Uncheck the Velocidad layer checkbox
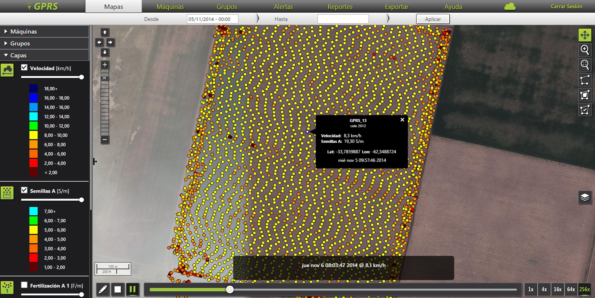 tap(25, 68)
